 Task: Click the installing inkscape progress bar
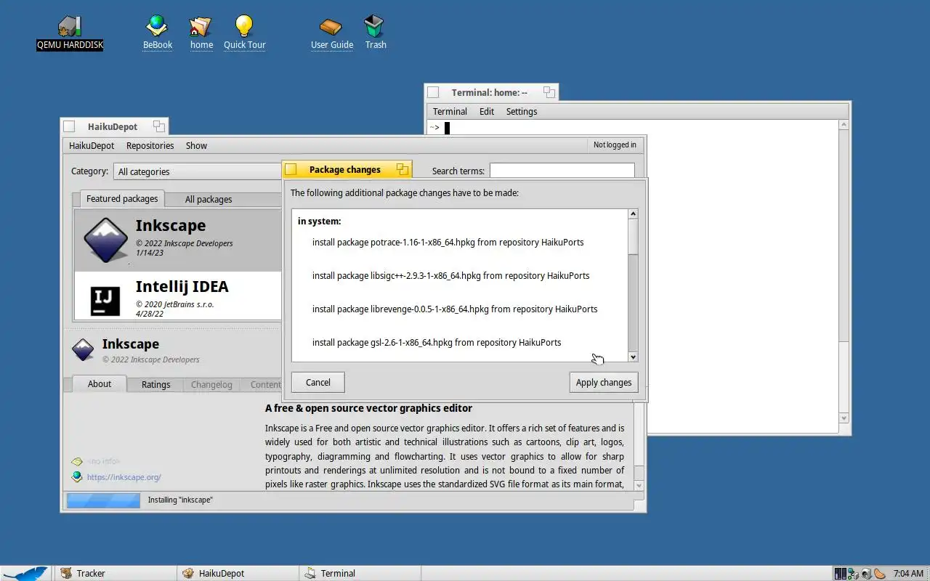[103, 500]
